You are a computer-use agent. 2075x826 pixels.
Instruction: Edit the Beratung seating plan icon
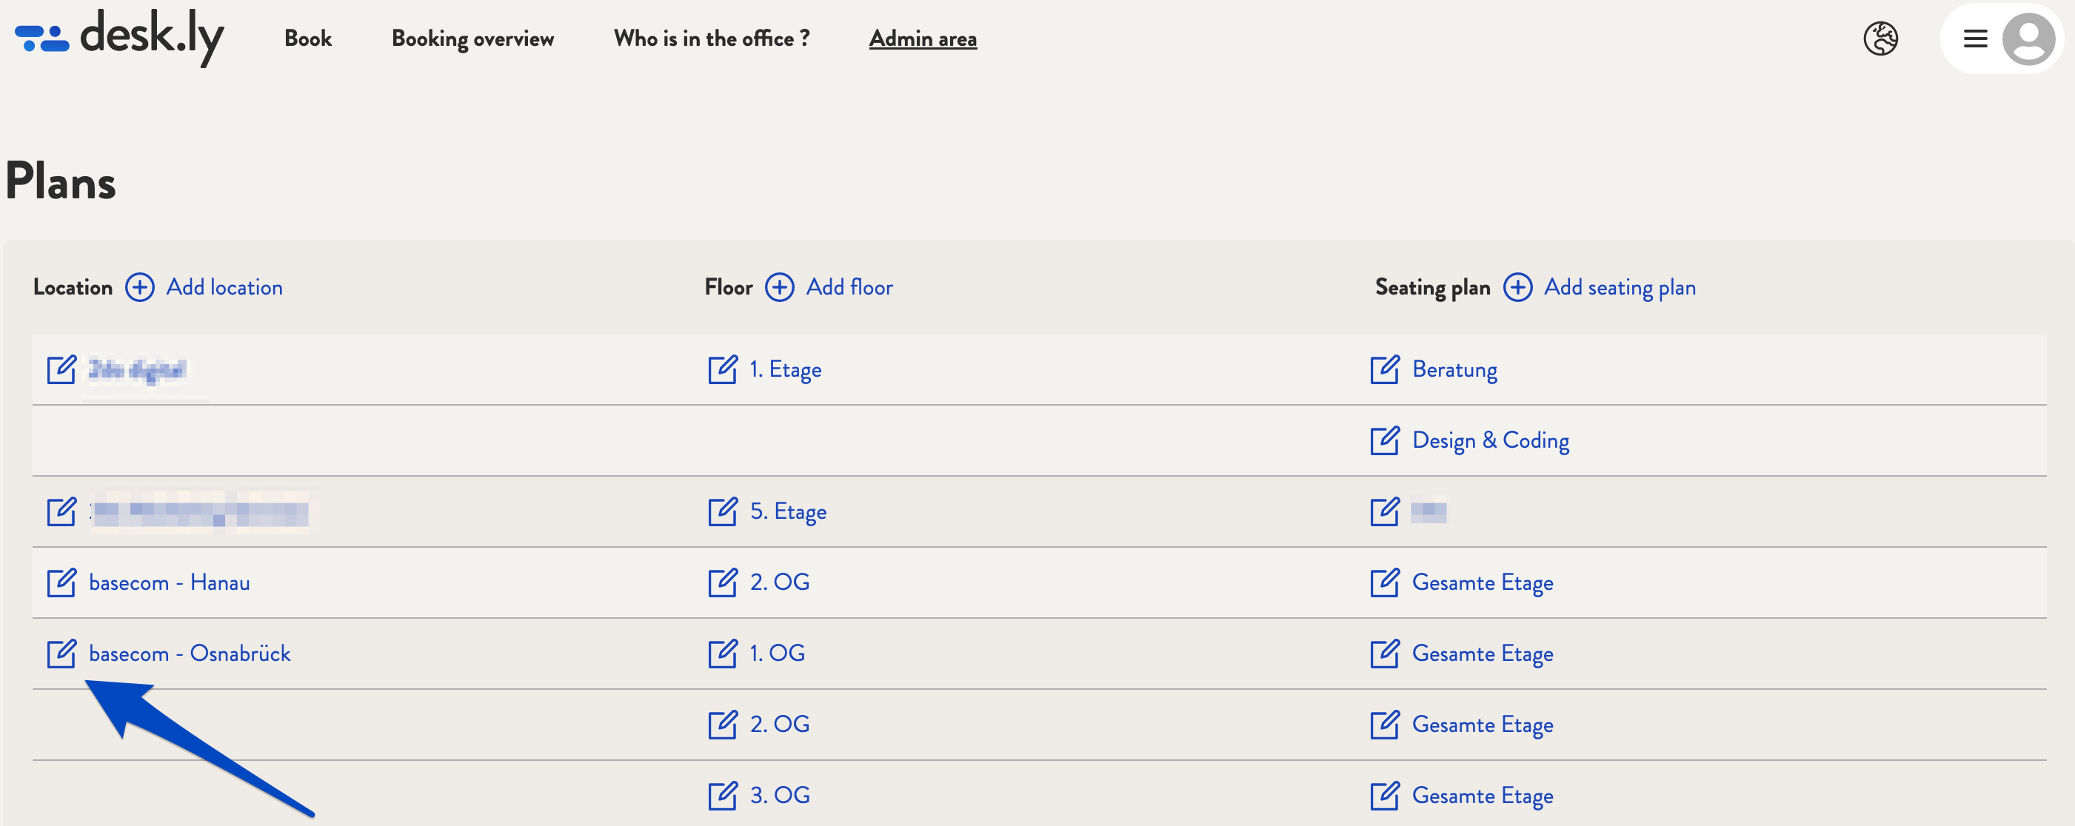pos(1384,369)
